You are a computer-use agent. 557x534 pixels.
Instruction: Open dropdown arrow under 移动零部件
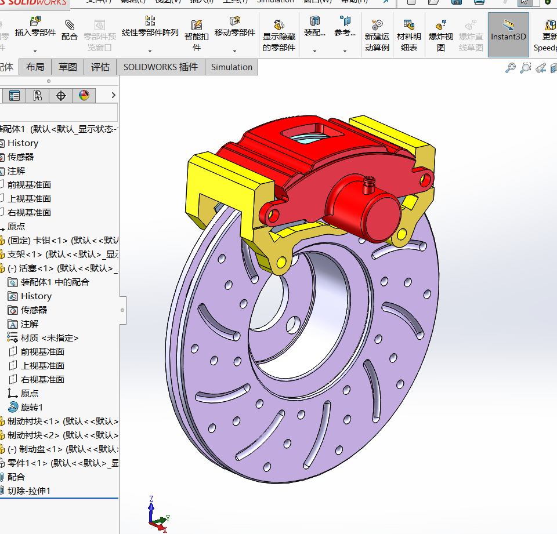[234, 51]
